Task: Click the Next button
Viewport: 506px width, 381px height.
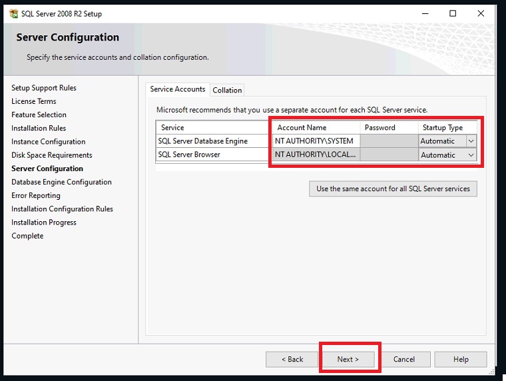Action: pos(348,359)
